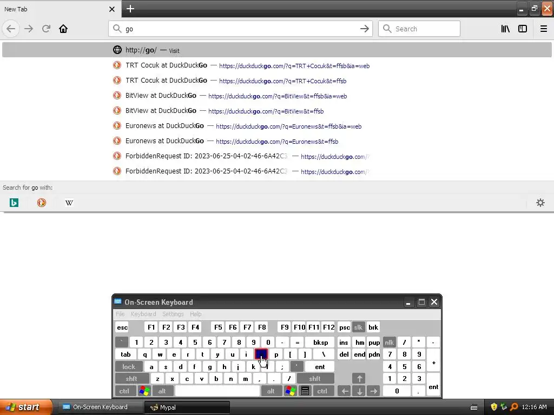This screenshot has width=554, height=415.
Task: Switch to Mypal taskbar button
Action: [187, 407]
